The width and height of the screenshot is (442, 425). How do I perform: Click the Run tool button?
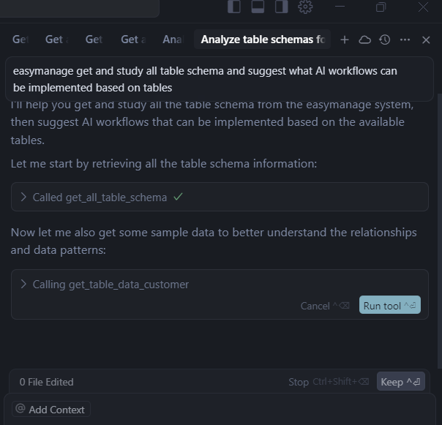[x=390, y=305]
